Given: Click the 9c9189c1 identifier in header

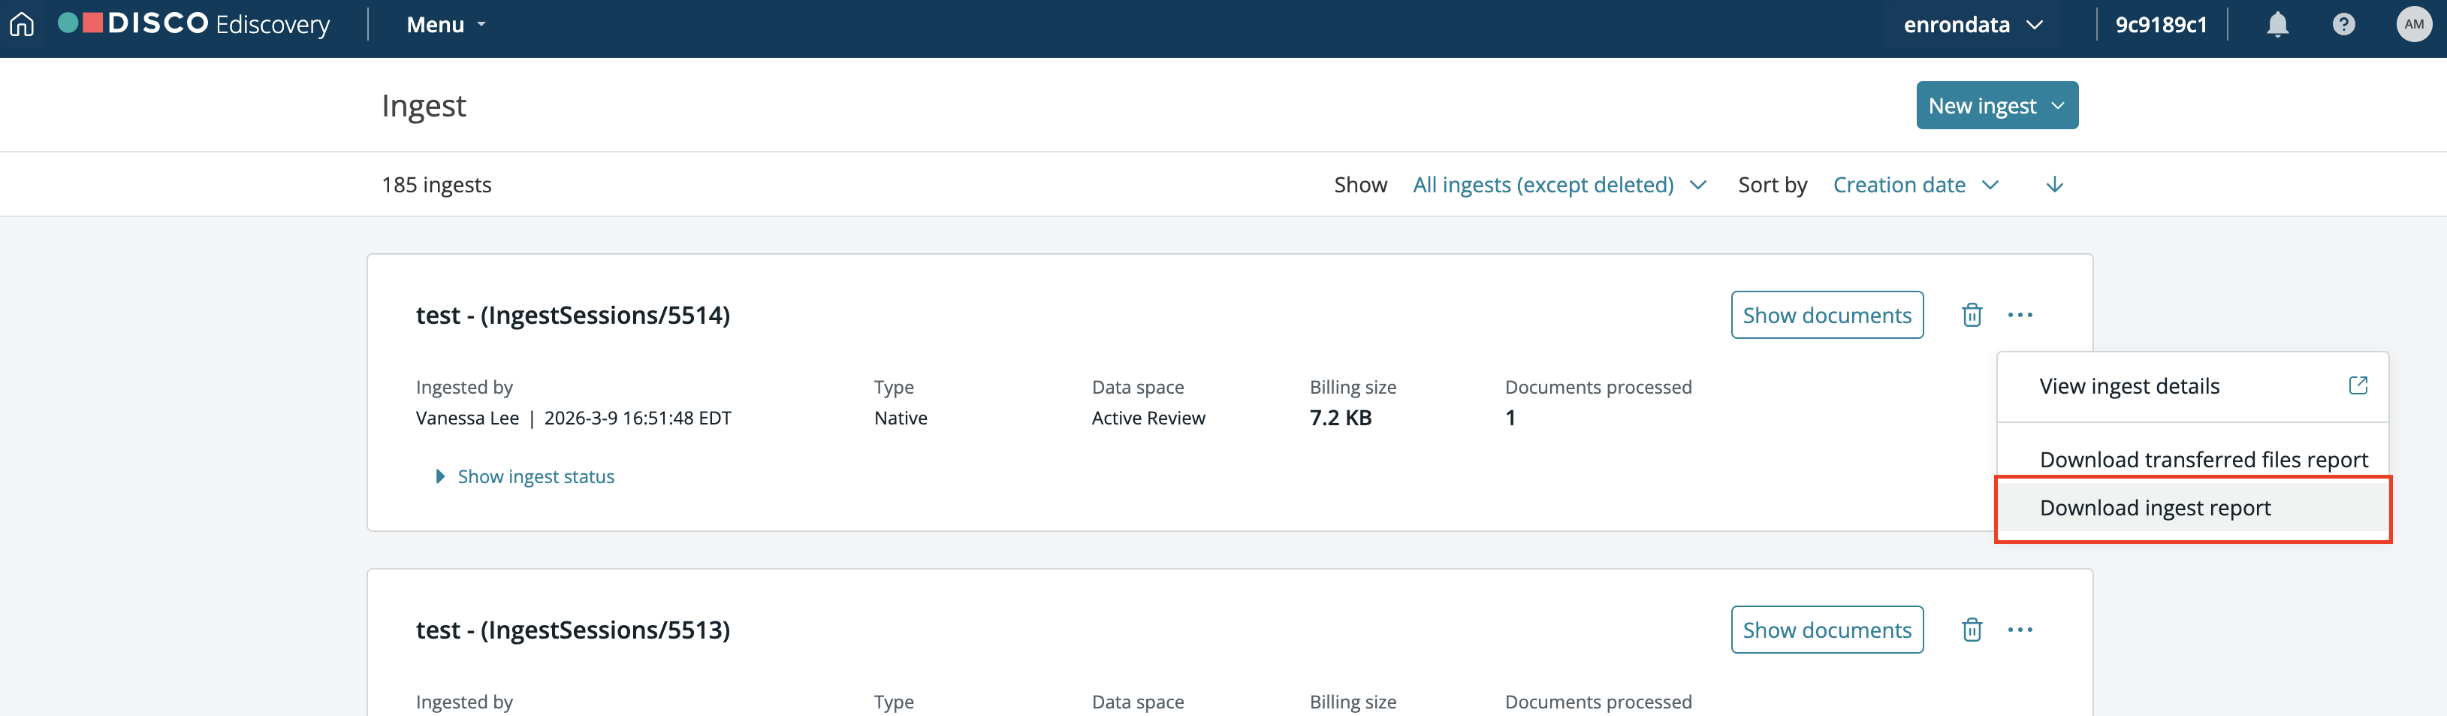Looking at the screenshot, I should pyautogui.click(x=2161, y=25).
